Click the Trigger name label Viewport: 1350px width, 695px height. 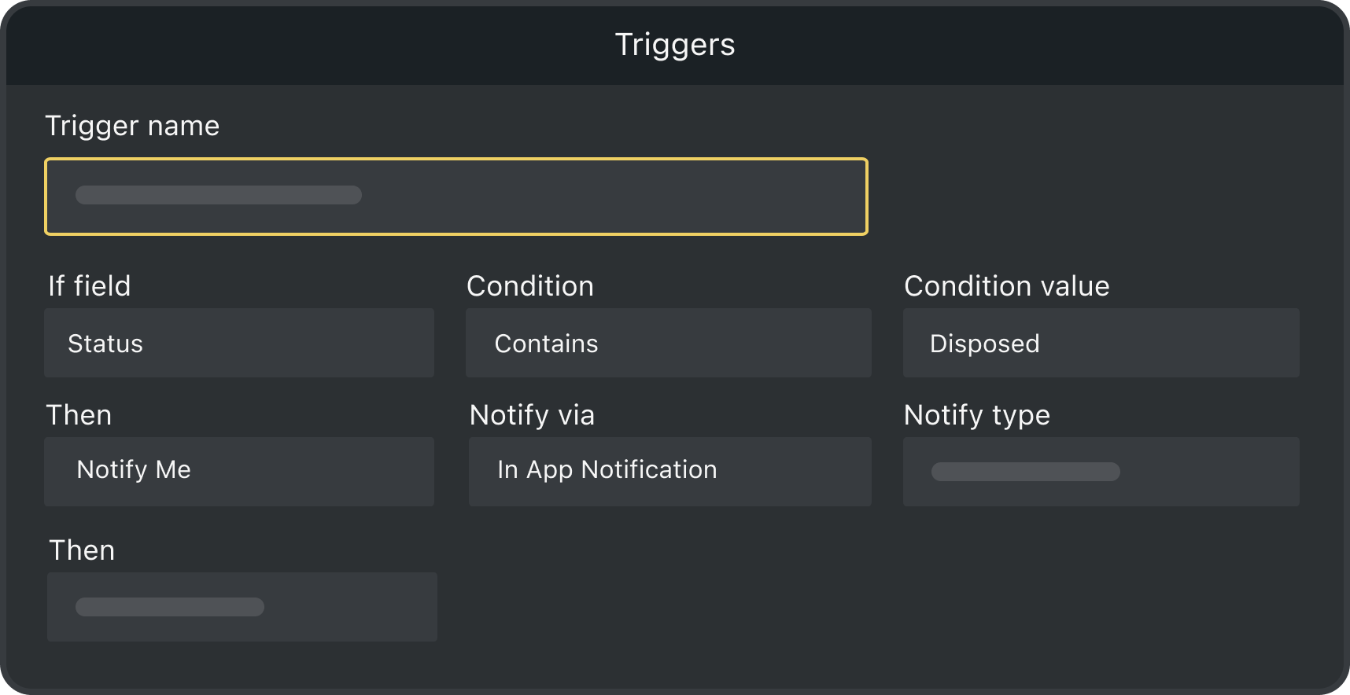click(x=132, y=126)
